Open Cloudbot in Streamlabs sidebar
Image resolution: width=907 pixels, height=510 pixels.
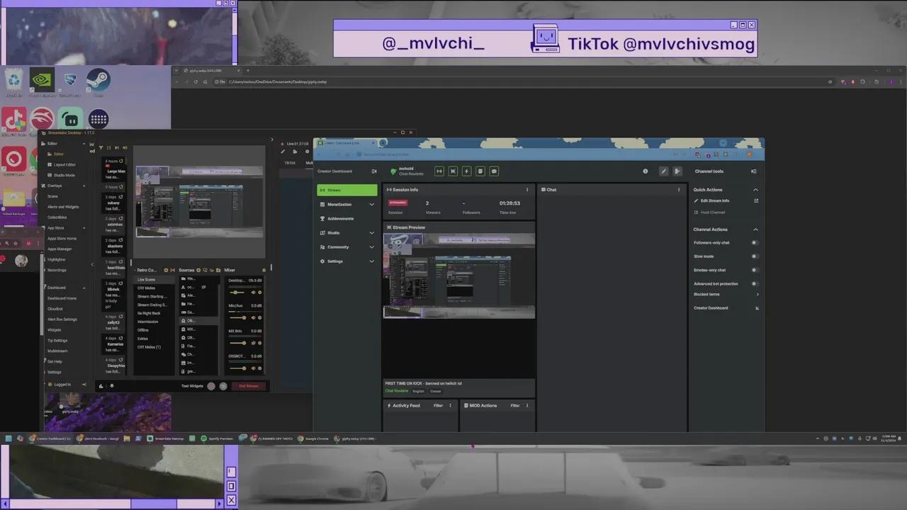tap(55, 309)
